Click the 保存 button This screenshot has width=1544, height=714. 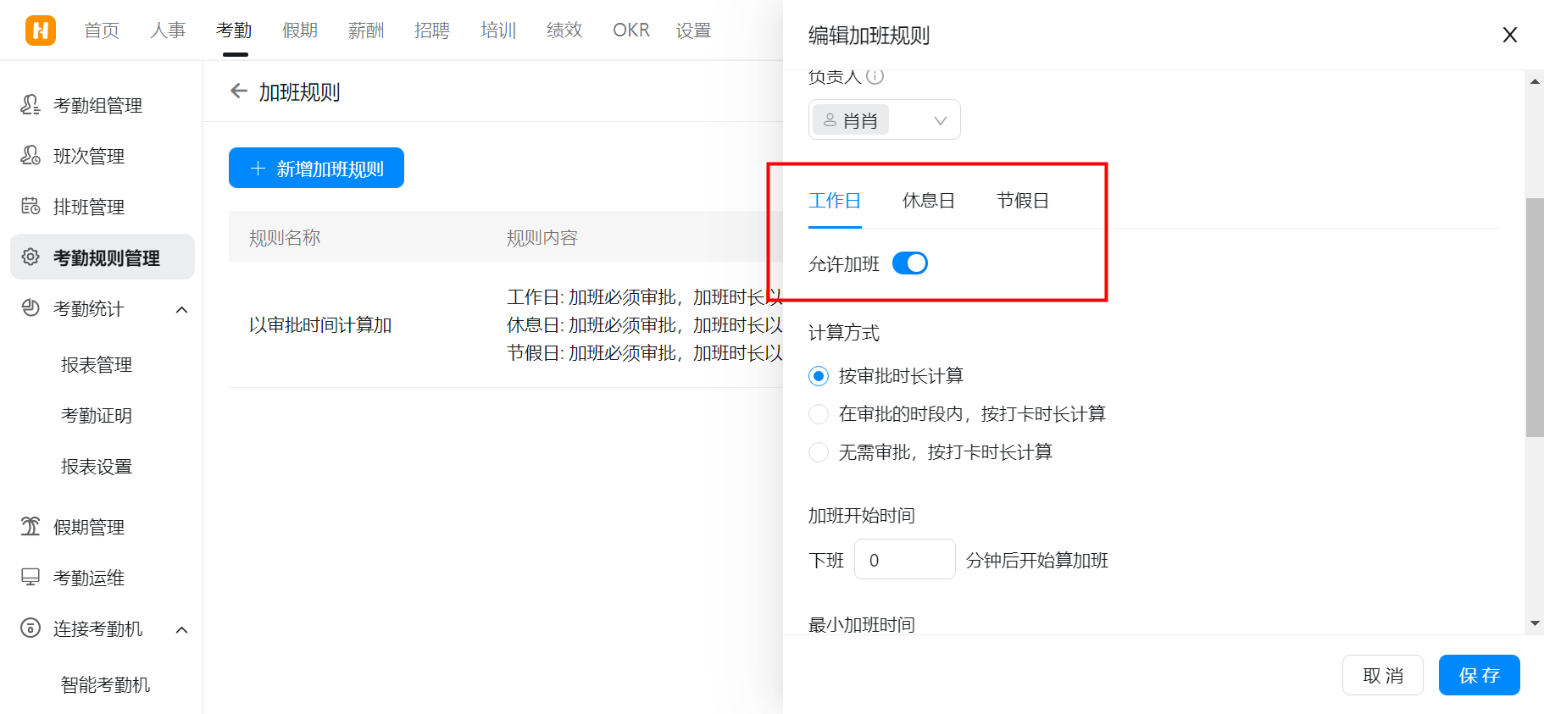tap(1479, 675)
